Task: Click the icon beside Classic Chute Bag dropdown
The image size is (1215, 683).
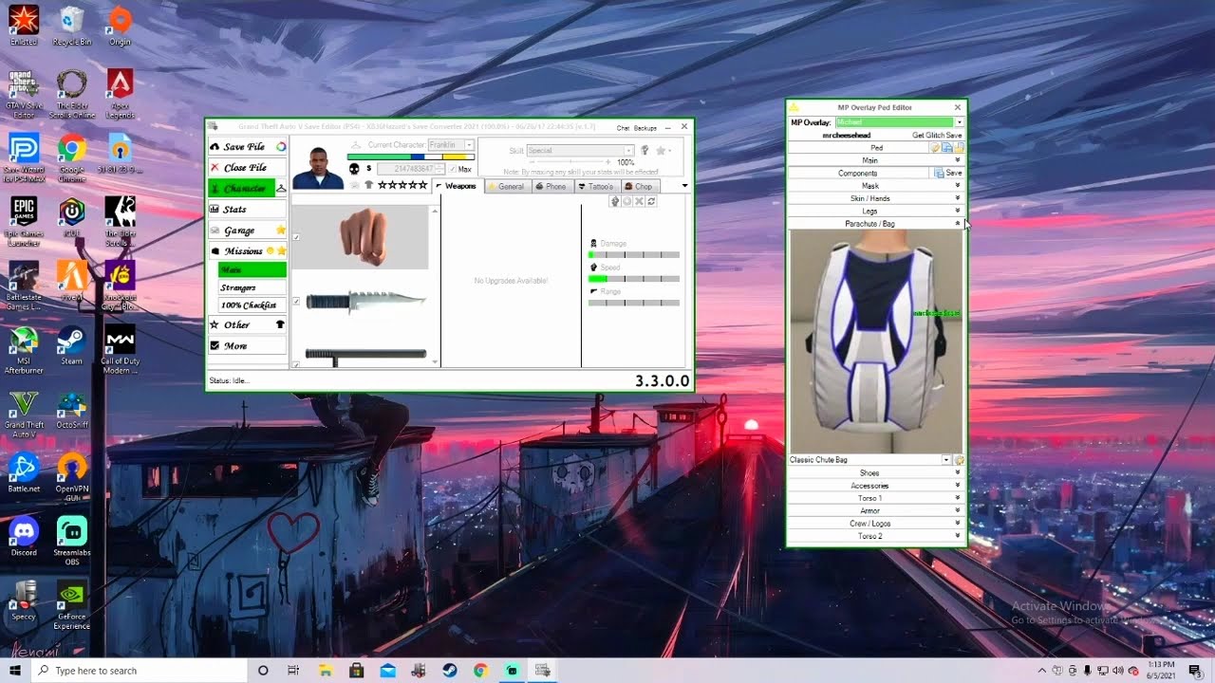Action: coord(960,460)
